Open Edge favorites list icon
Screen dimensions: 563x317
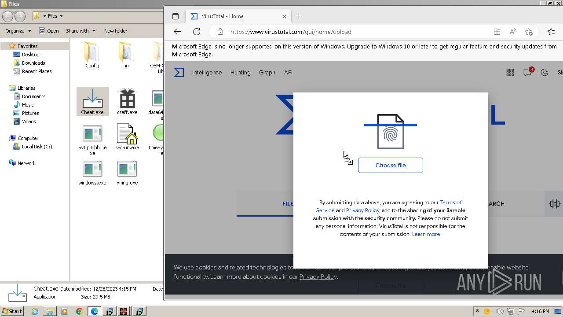551,32
